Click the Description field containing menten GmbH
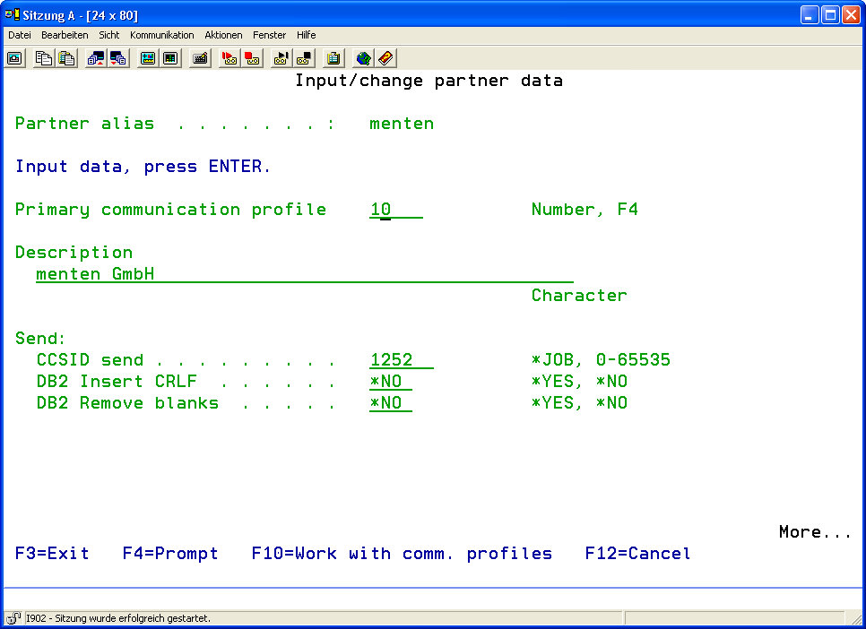Image resolution: width=866 pixels, height=629 pixels. click(304, 274)
